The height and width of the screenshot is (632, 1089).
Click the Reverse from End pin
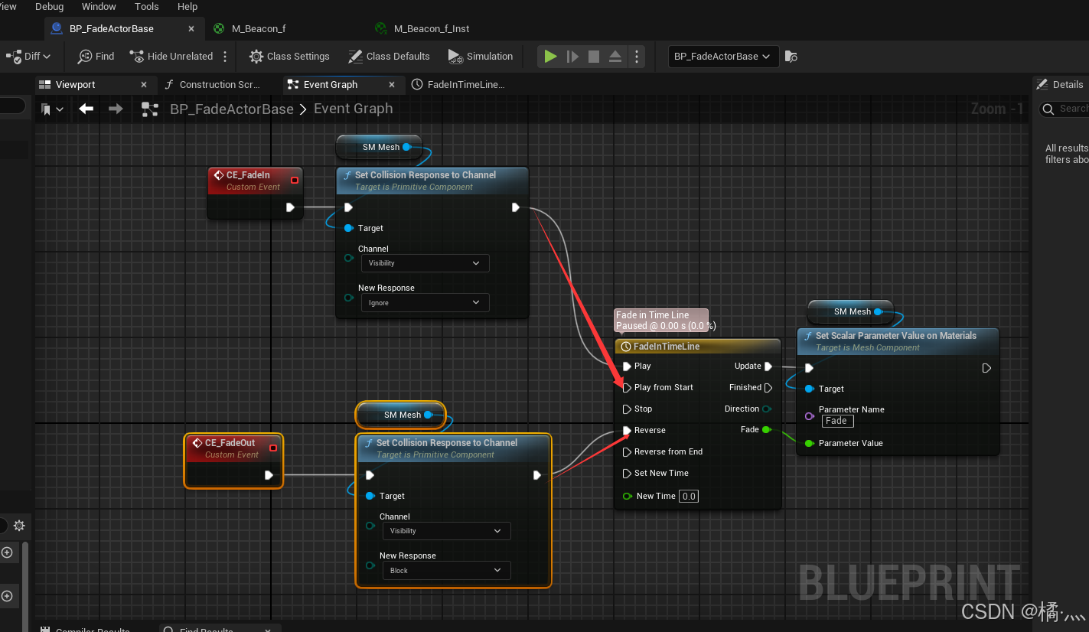tap(628, 452)
